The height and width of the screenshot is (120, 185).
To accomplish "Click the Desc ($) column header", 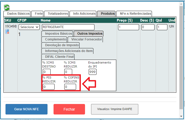I will [147, 20].
